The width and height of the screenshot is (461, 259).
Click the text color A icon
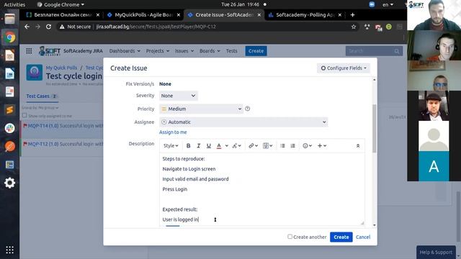(219, 145)
